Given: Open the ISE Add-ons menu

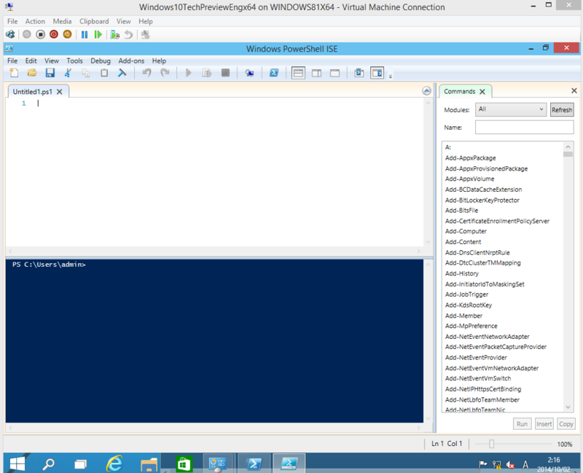Looking at the screenshot, I should tap(131, 60).
